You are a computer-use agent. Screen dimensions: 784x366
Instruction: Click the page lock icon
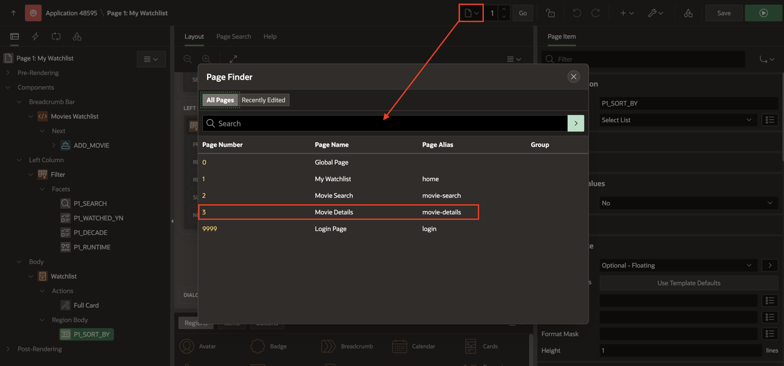tap(551, 13)
